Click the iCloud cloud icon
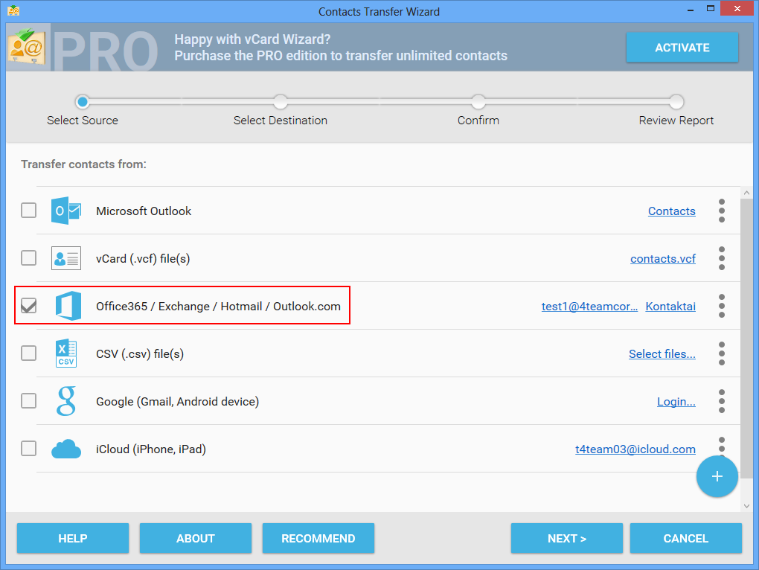Viewport: 759px width, 570px height. pos(66,449)
